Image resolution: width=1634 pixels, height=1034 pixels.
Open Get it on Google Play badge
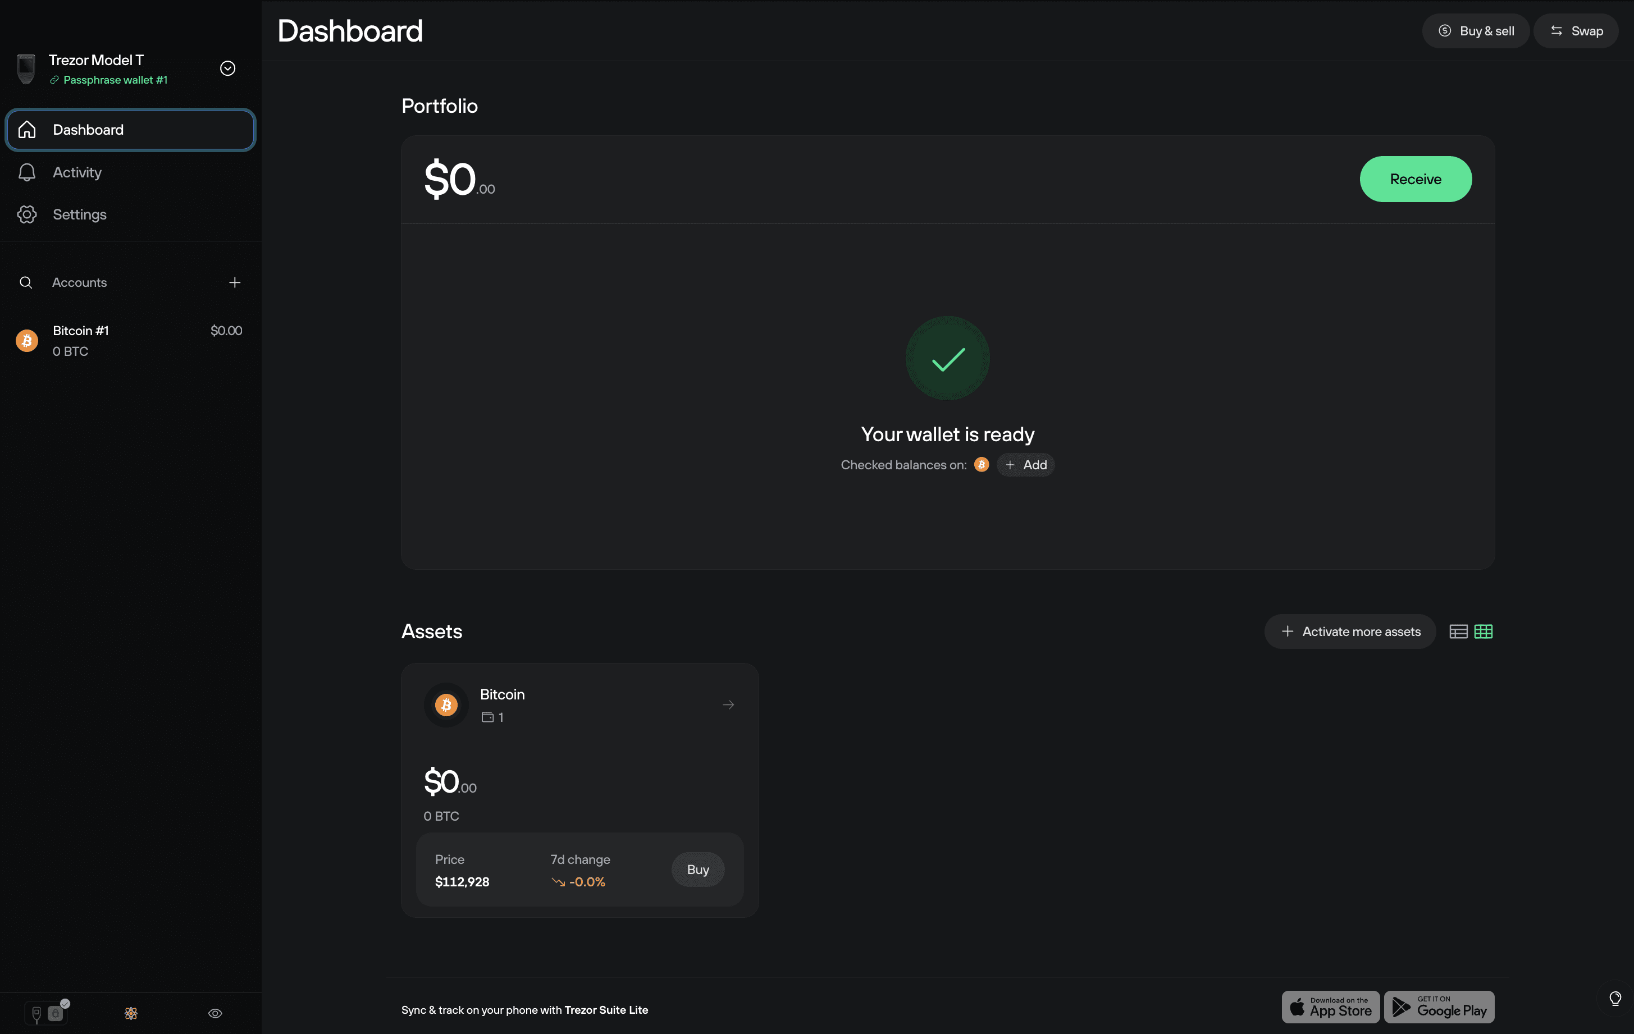[x=1439, y=1007]
